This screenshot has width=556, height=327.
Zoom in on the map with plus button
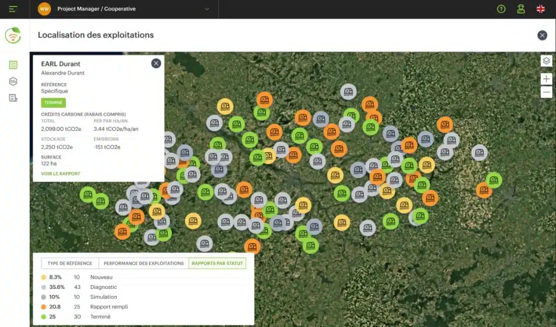(546, 79)
